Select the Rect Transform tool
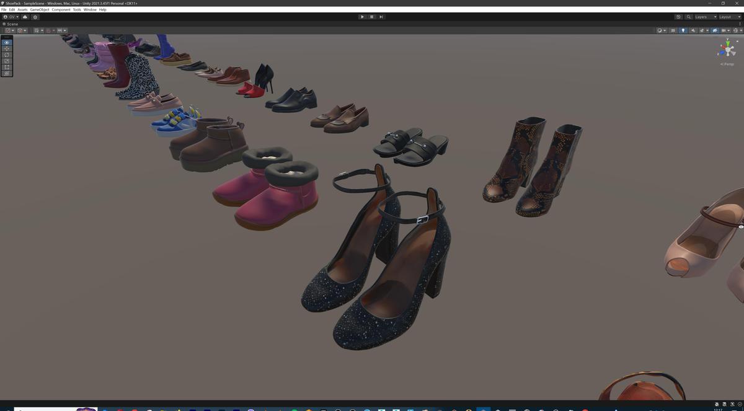Viewport: 744px width, 411px height. [x=6, y=67]
